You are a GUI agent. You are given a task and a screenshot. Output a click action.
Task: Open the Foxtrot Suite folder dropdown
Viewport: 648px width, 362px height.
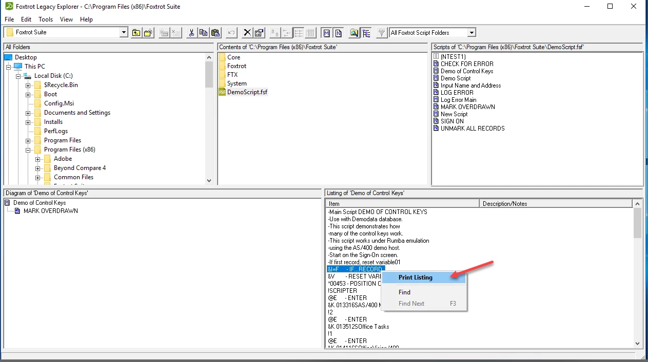click(x=123, y=32)
